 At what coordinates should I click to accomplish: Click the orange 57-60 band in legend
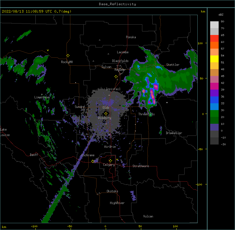[214, 45]
